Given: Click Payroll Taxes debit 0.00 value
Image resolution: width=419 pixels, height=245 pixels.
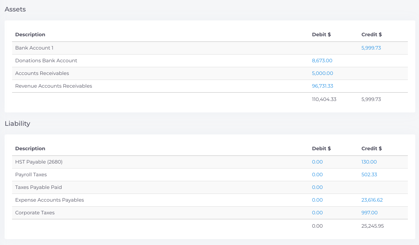Looking at the screenshot, I should (x=317, y=175).
